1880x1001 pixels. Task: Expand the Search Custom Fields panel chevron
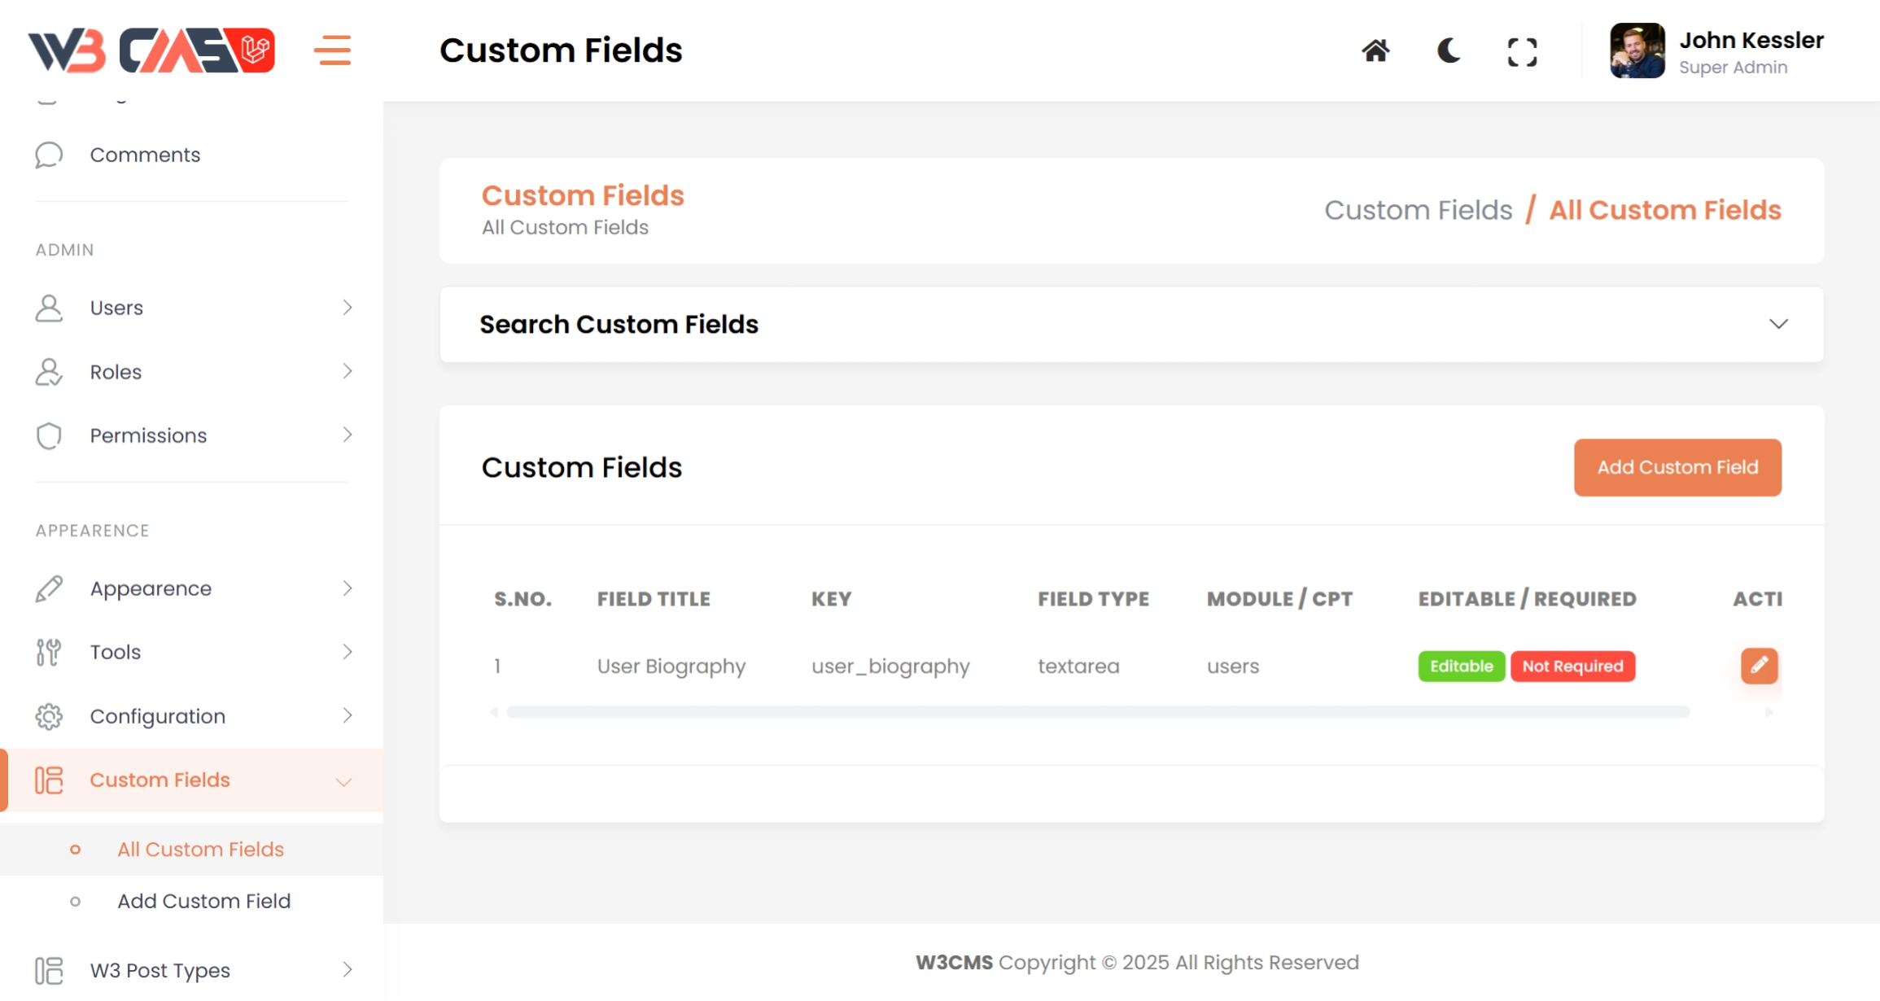coord(1778,324)
